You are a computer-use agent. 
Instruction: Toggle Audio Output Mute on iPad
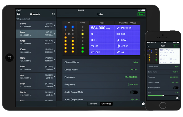click(x=134, y=92)
